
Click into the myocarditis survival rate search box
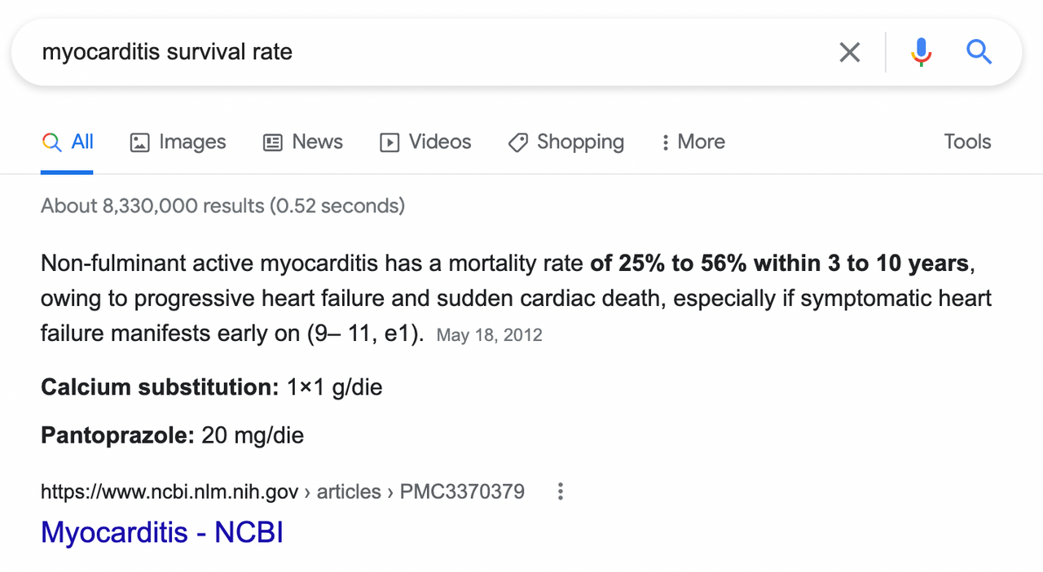coord(424,52)
